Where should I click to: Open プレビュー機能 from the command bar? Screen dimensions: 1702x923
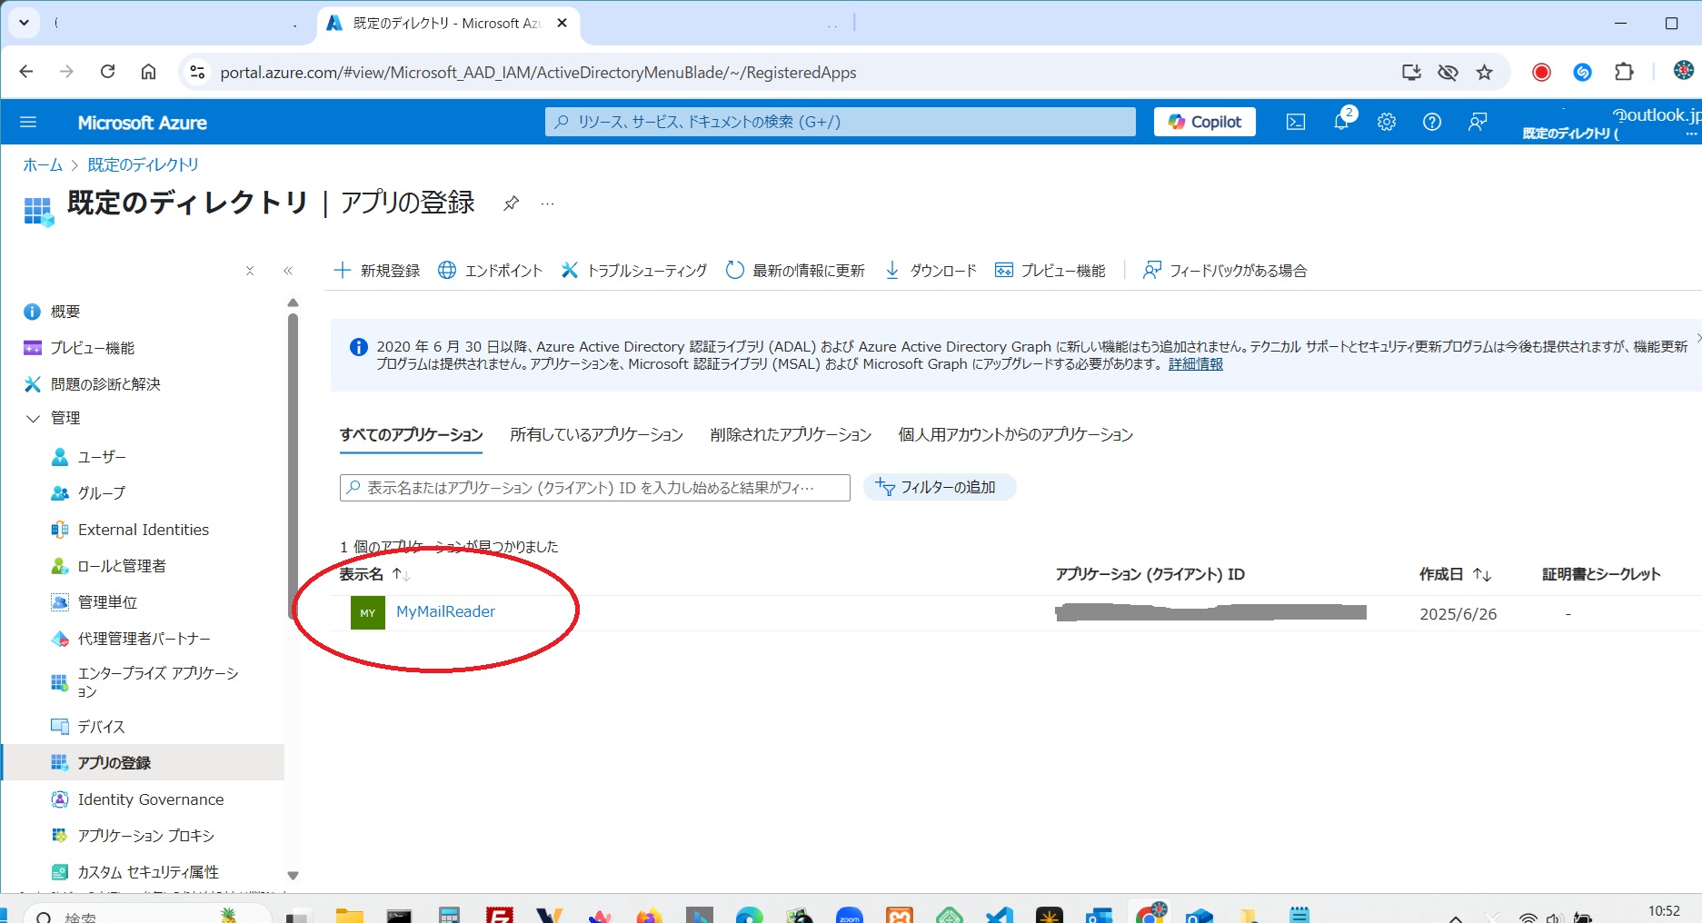coord(1051,270)
